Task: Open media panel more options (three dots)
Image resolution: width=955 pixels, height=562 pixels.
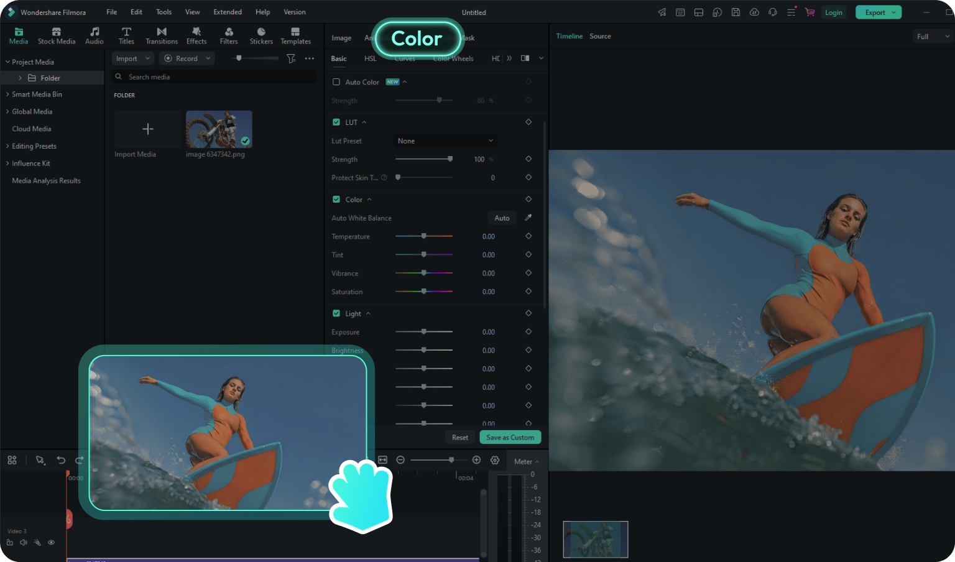Action: pyautogui.click(x=310, y=58)
